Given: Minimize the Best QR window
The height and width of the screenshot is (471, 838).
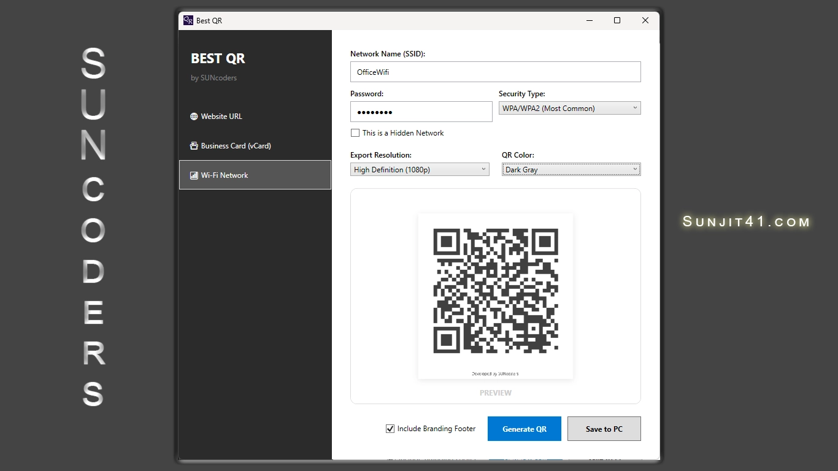Looking at the screenshot, I should click(x=589, y=20).
